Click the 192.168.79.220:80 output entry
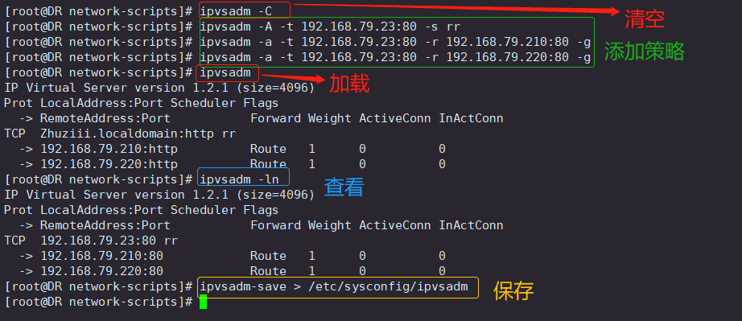The height and width of the screenshot is (321, 742). pos(101,271)
